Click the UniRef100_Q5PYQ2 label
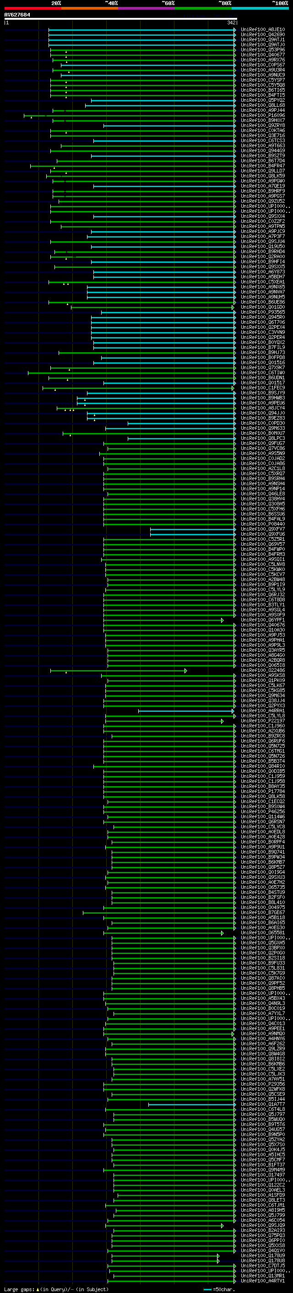 pyautogui.click(x=263, y=100)
